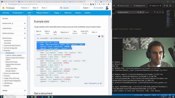Toggle match case in VS Code find

[x=138, y=12]
